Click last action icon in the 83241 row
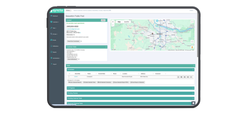The width and height of the screenshot is (243, 117). pos(191,77)
